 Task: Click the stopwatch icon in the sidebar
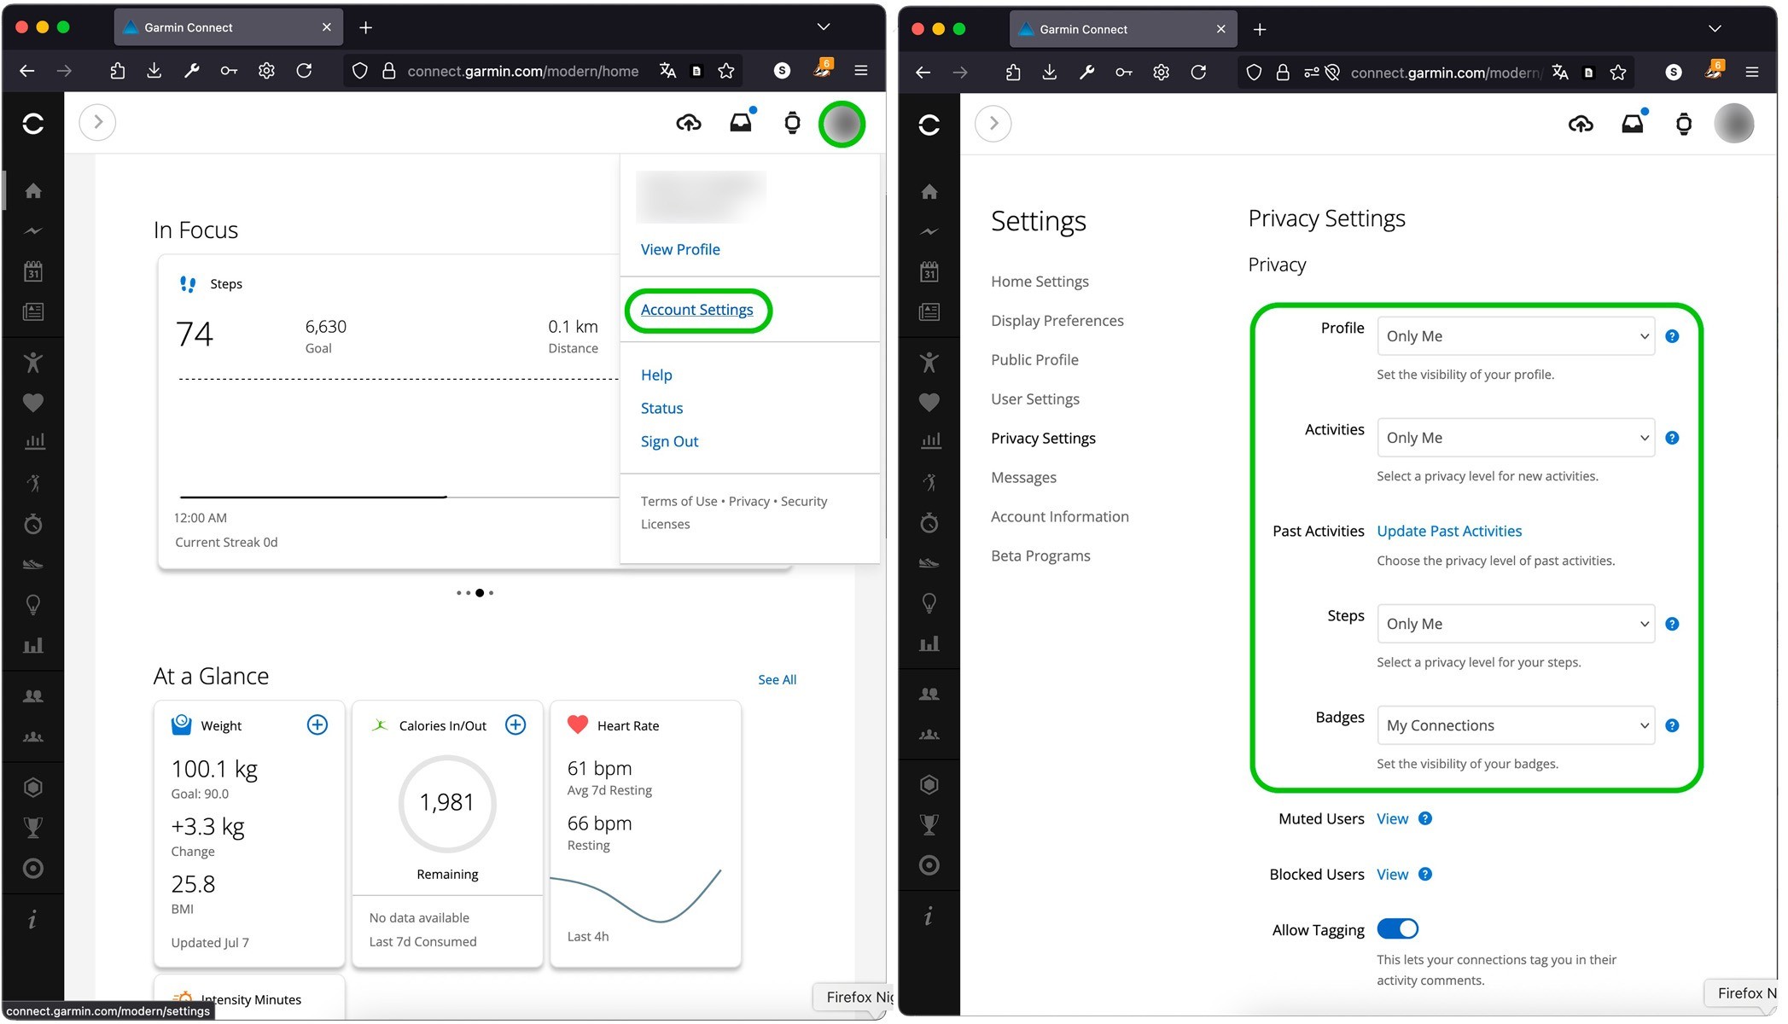34,523
